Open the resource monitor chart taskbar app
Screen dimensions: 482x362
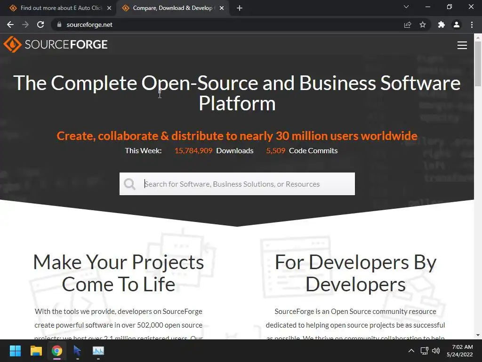coord(98,351)
